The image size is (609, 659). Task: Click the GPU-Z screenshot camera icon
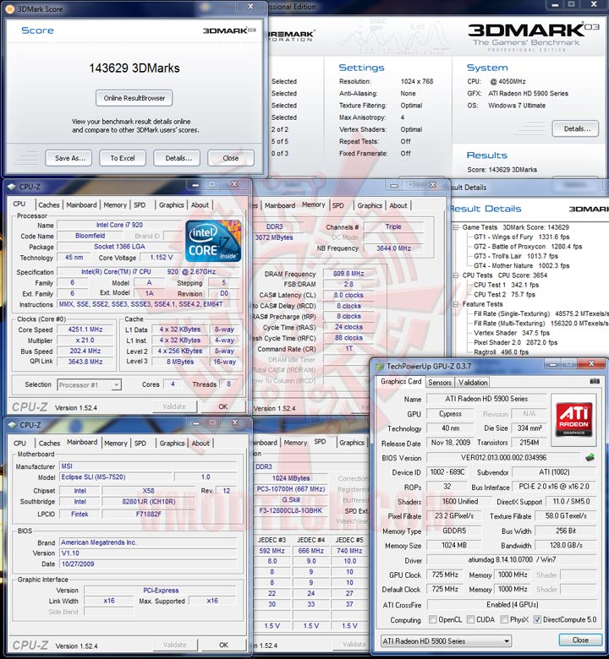[x=595, y=381]
